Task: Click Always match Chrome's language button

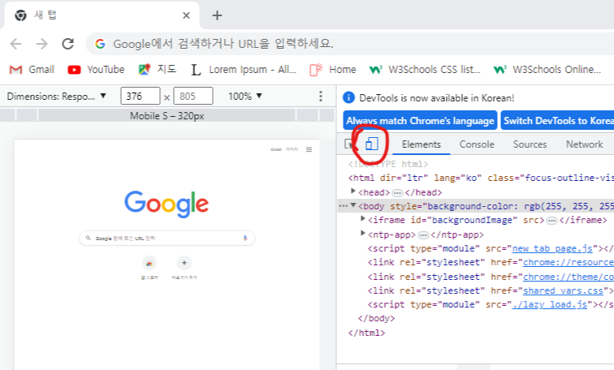Action: click(x=420, y=120)
